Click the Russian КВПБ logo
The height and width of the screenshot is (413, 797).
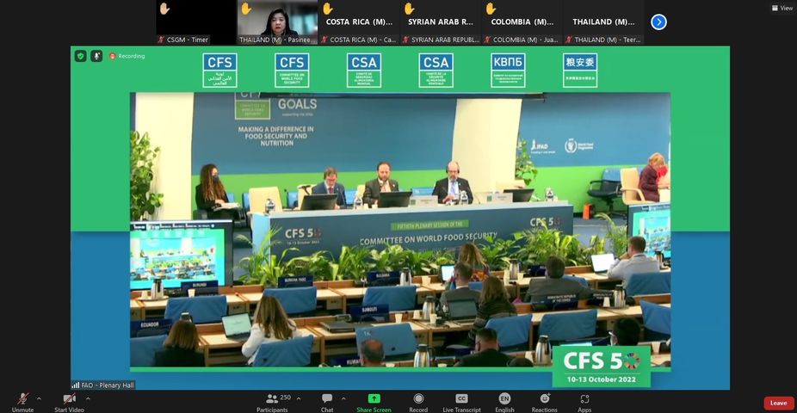(508, 70)
